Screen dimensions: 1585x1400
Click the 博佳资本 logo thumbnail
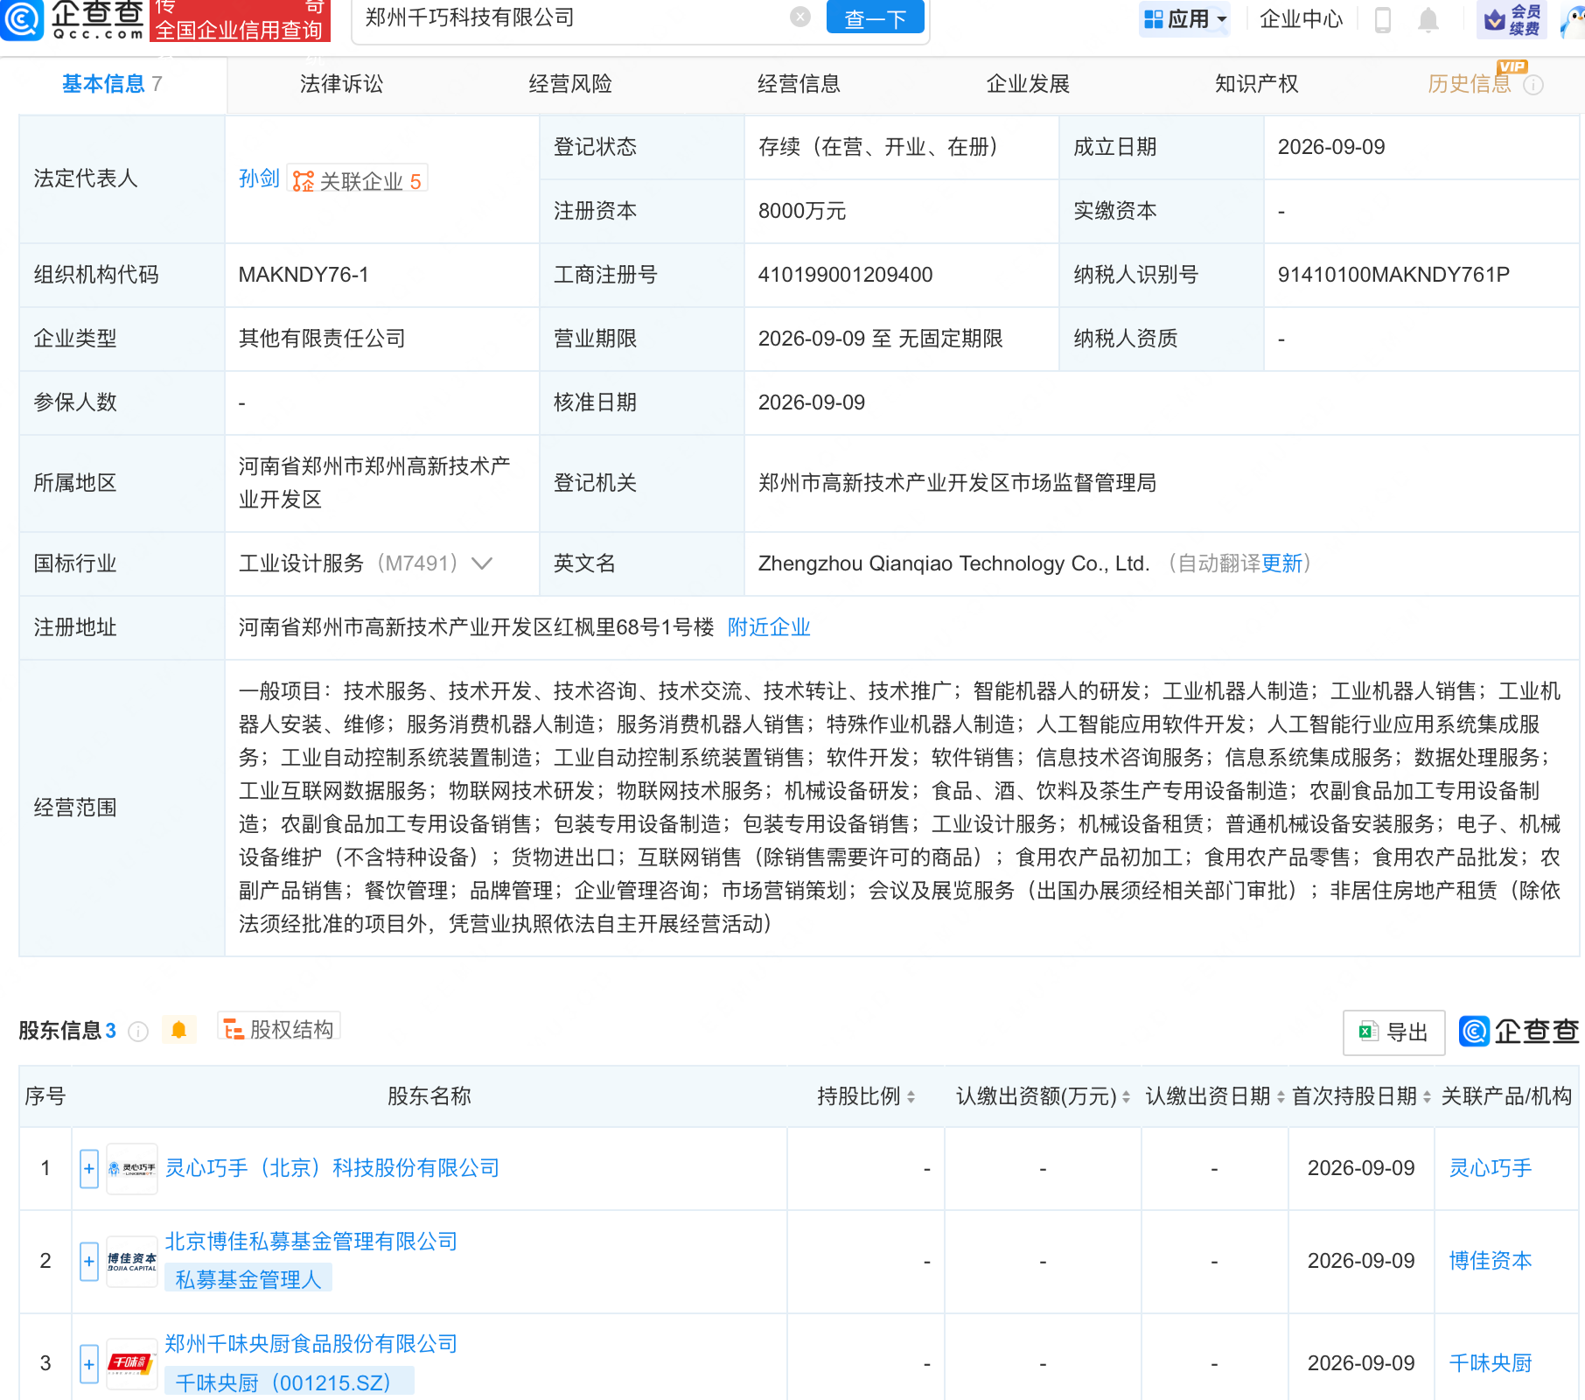132,1262
